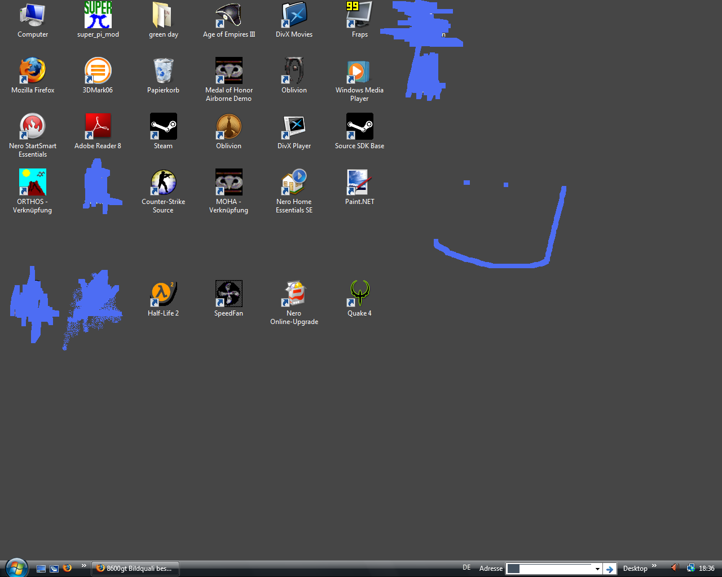The height and width of the screenshot is (577, 722).
Task: Select the Oblivion icon with the round gold emblem
Action: 229,131
